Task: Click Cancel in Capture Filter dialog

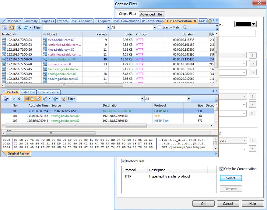Action: (228, 203)
